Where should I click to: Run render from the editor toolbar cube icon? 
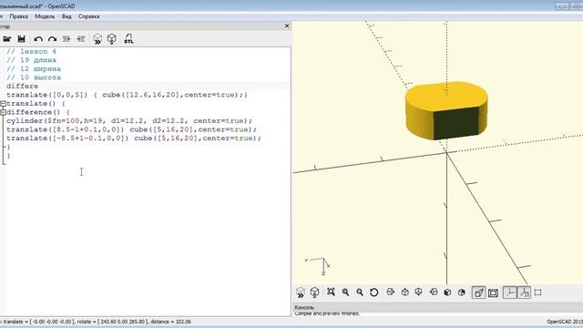point(111,39)
